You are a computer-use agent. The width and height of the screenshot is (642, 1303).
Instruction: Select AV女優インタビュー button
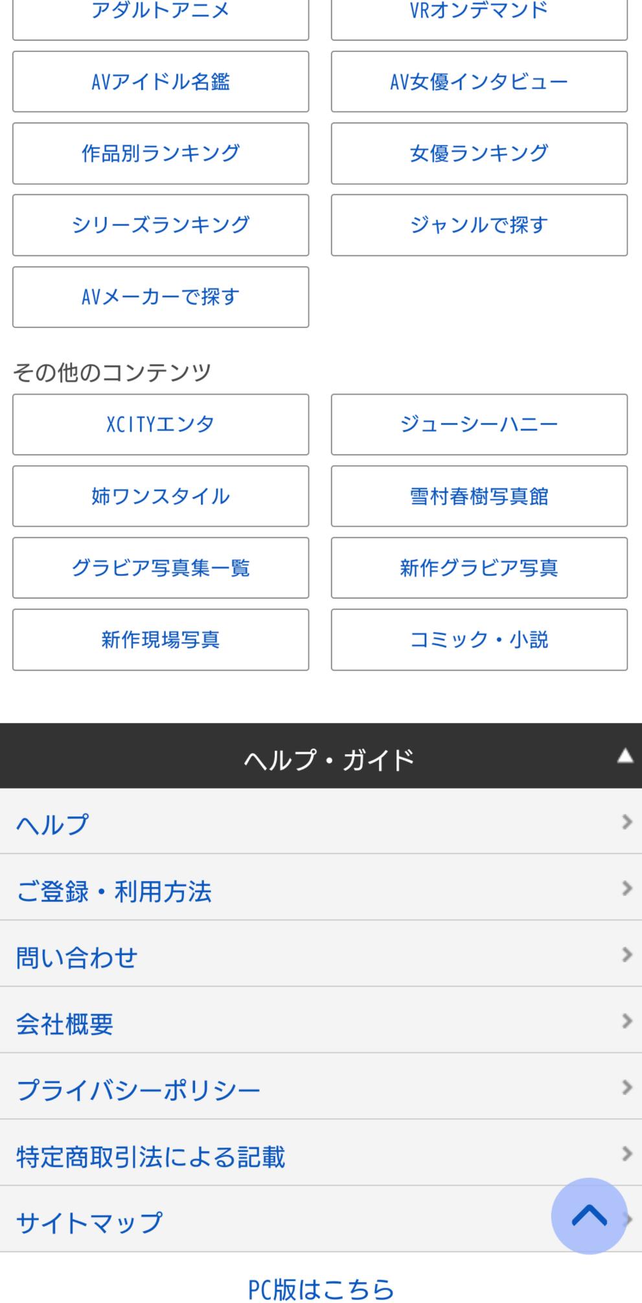point(479,82)
